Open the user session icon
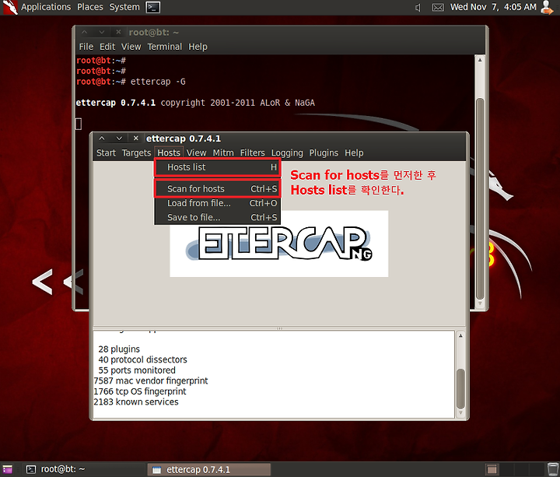The width and height of the screenshot is (560, 477). (x=547, y=7)
